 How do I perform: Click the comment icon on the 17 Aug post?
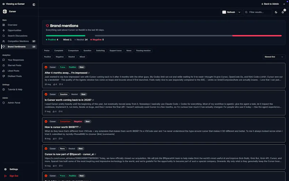tap(60, 111)
